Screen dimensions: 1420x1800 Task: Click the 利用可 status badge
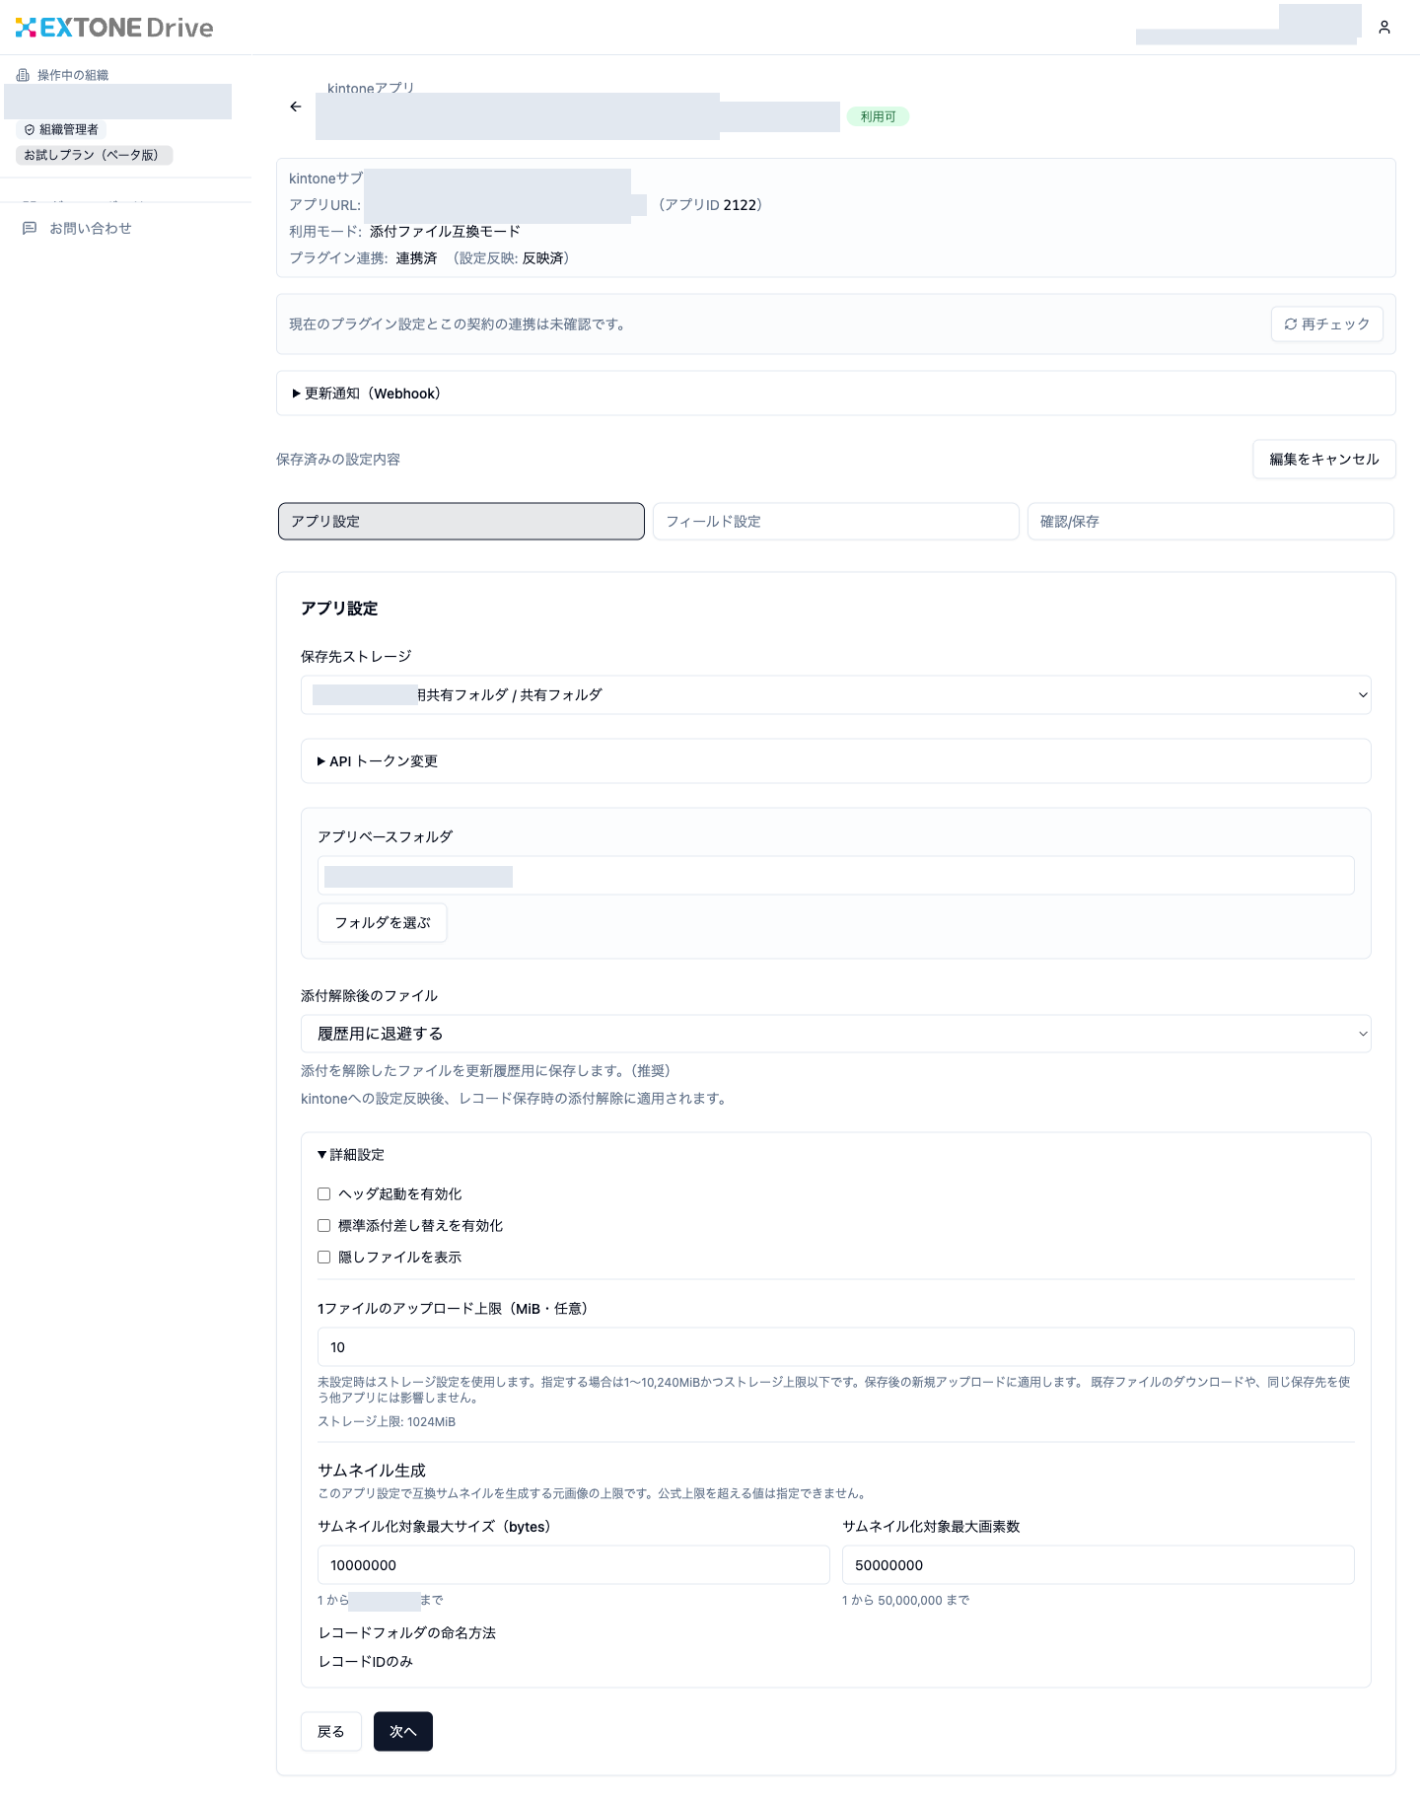(879, 116)
